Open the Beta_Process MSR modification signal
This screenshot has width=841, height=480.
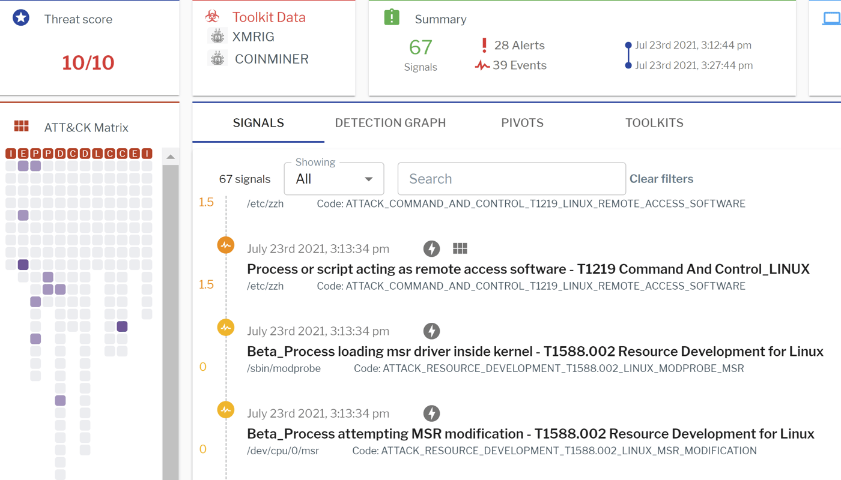click(x=530, y=433)
